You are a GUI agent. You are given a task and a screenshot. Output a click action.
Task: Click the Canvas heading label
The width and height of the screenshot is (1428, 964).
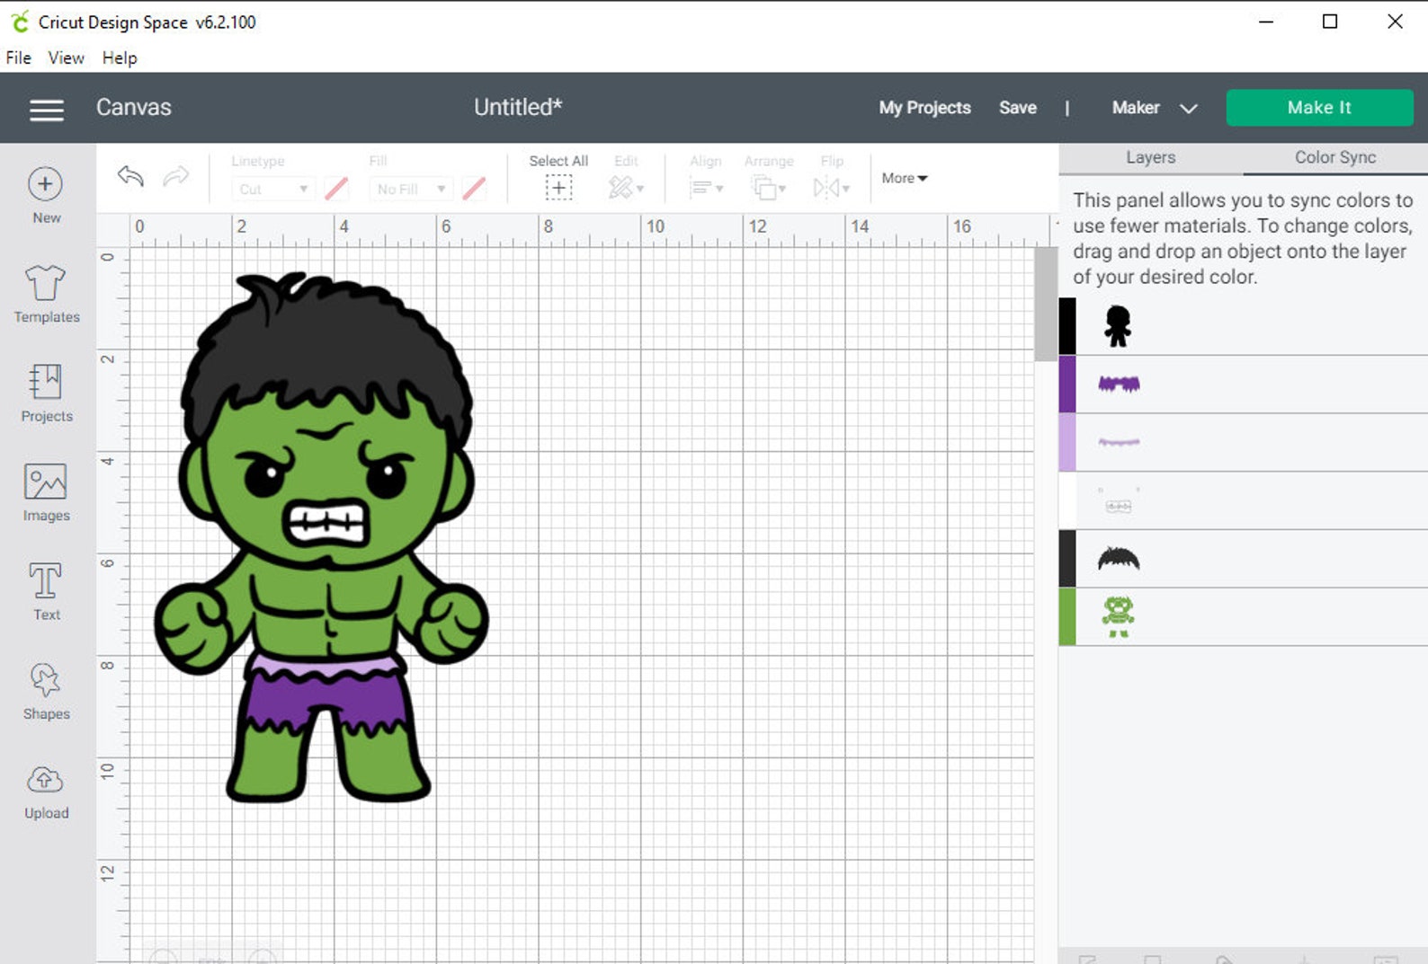click(x=134, y=108)
